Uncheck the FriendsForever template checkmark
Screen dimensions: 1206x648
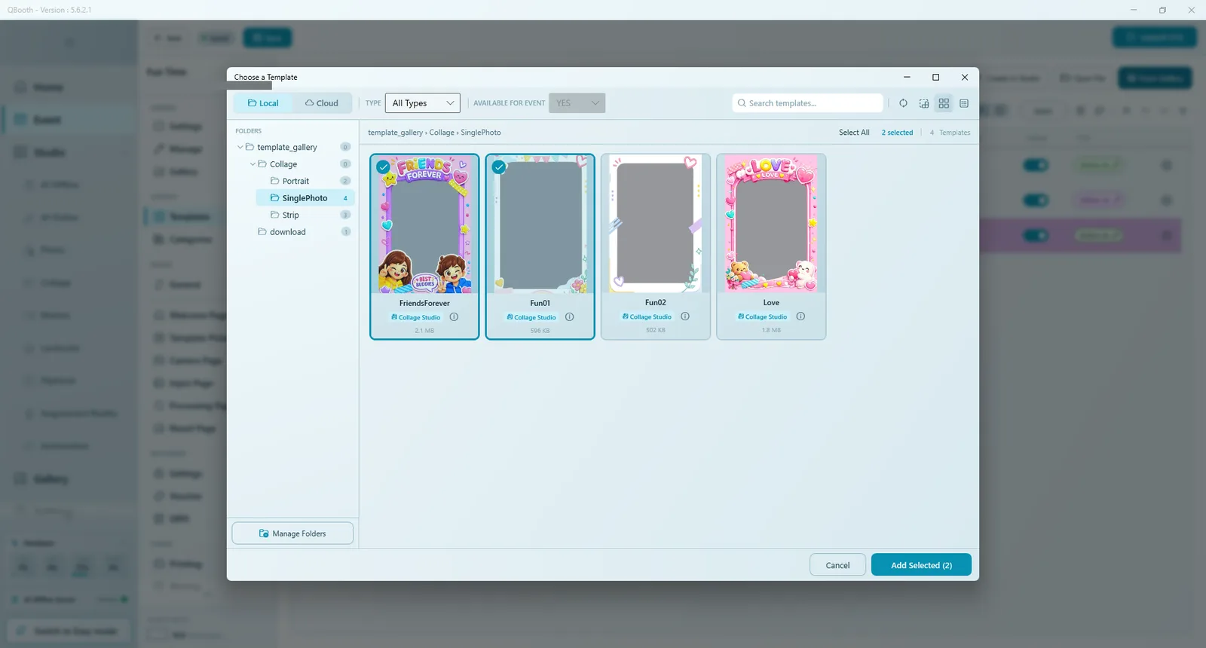[384, 167]
